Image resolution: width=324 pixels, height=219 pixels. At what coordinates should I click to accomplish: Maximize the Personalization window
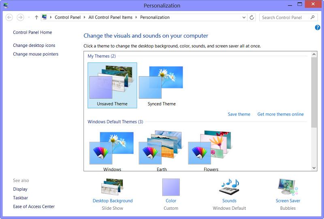point(300,4)
